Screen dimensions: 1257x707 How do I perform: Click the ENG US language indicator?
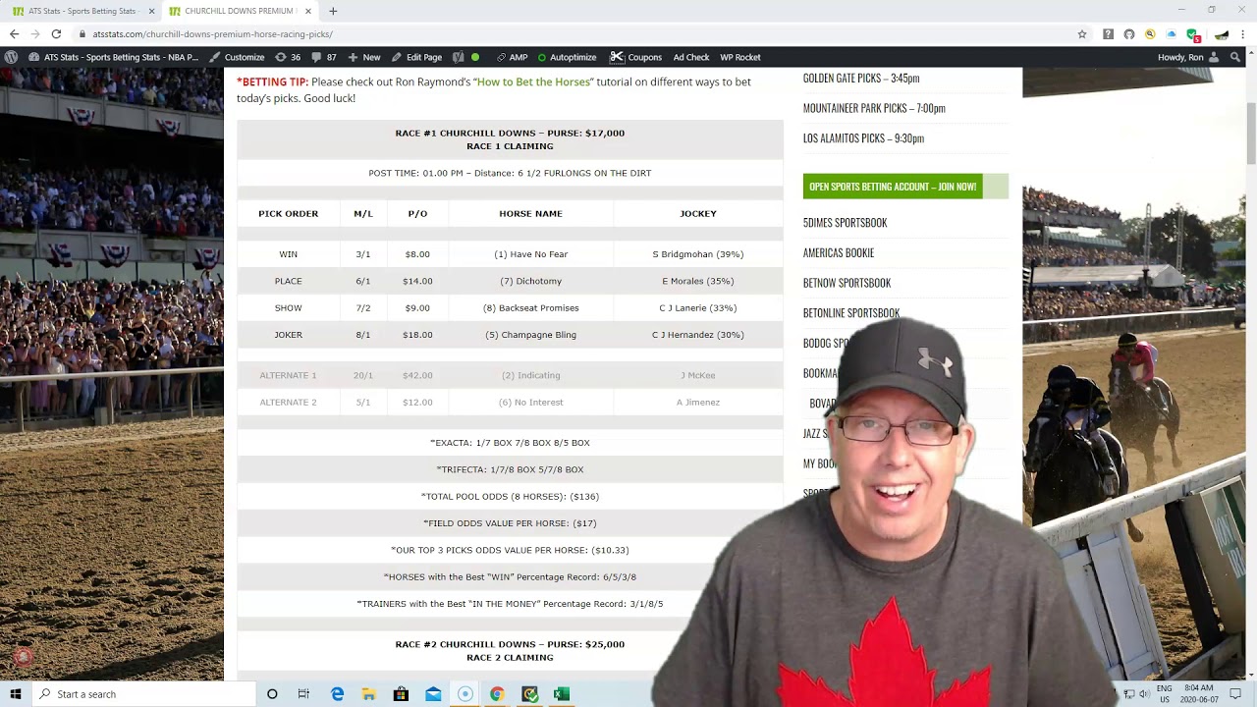[1164, 694]
